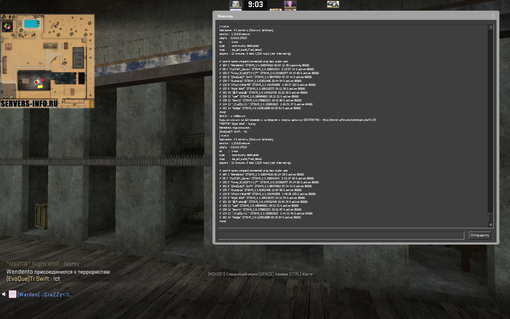The height and width of the screenshot is (319, 510).
Task: Click the rightmost player avatar on scoreboard strip
Action: (333, 4)
